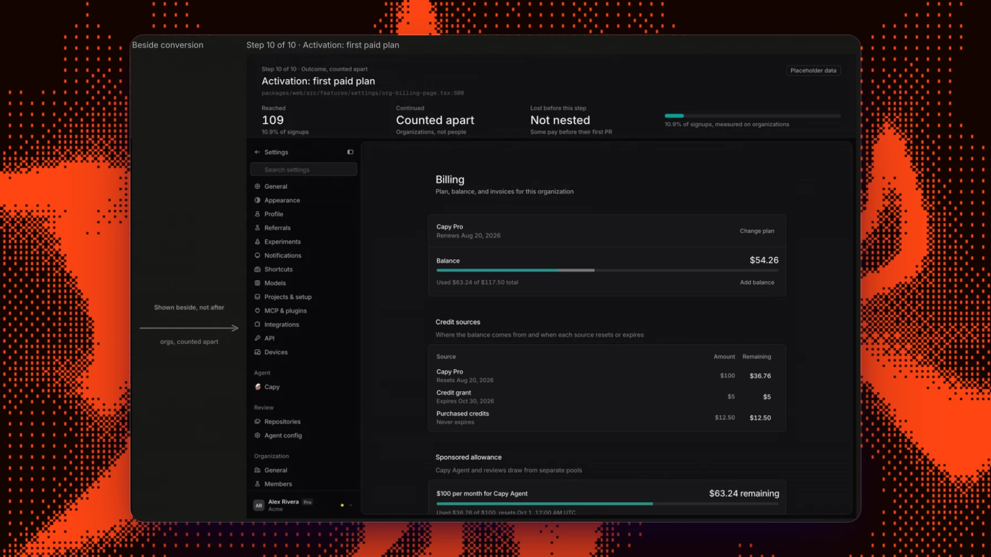Click the Profile person icon
Image resolution: width=991 pixels, height=557 pixels.
pos(257,214)
